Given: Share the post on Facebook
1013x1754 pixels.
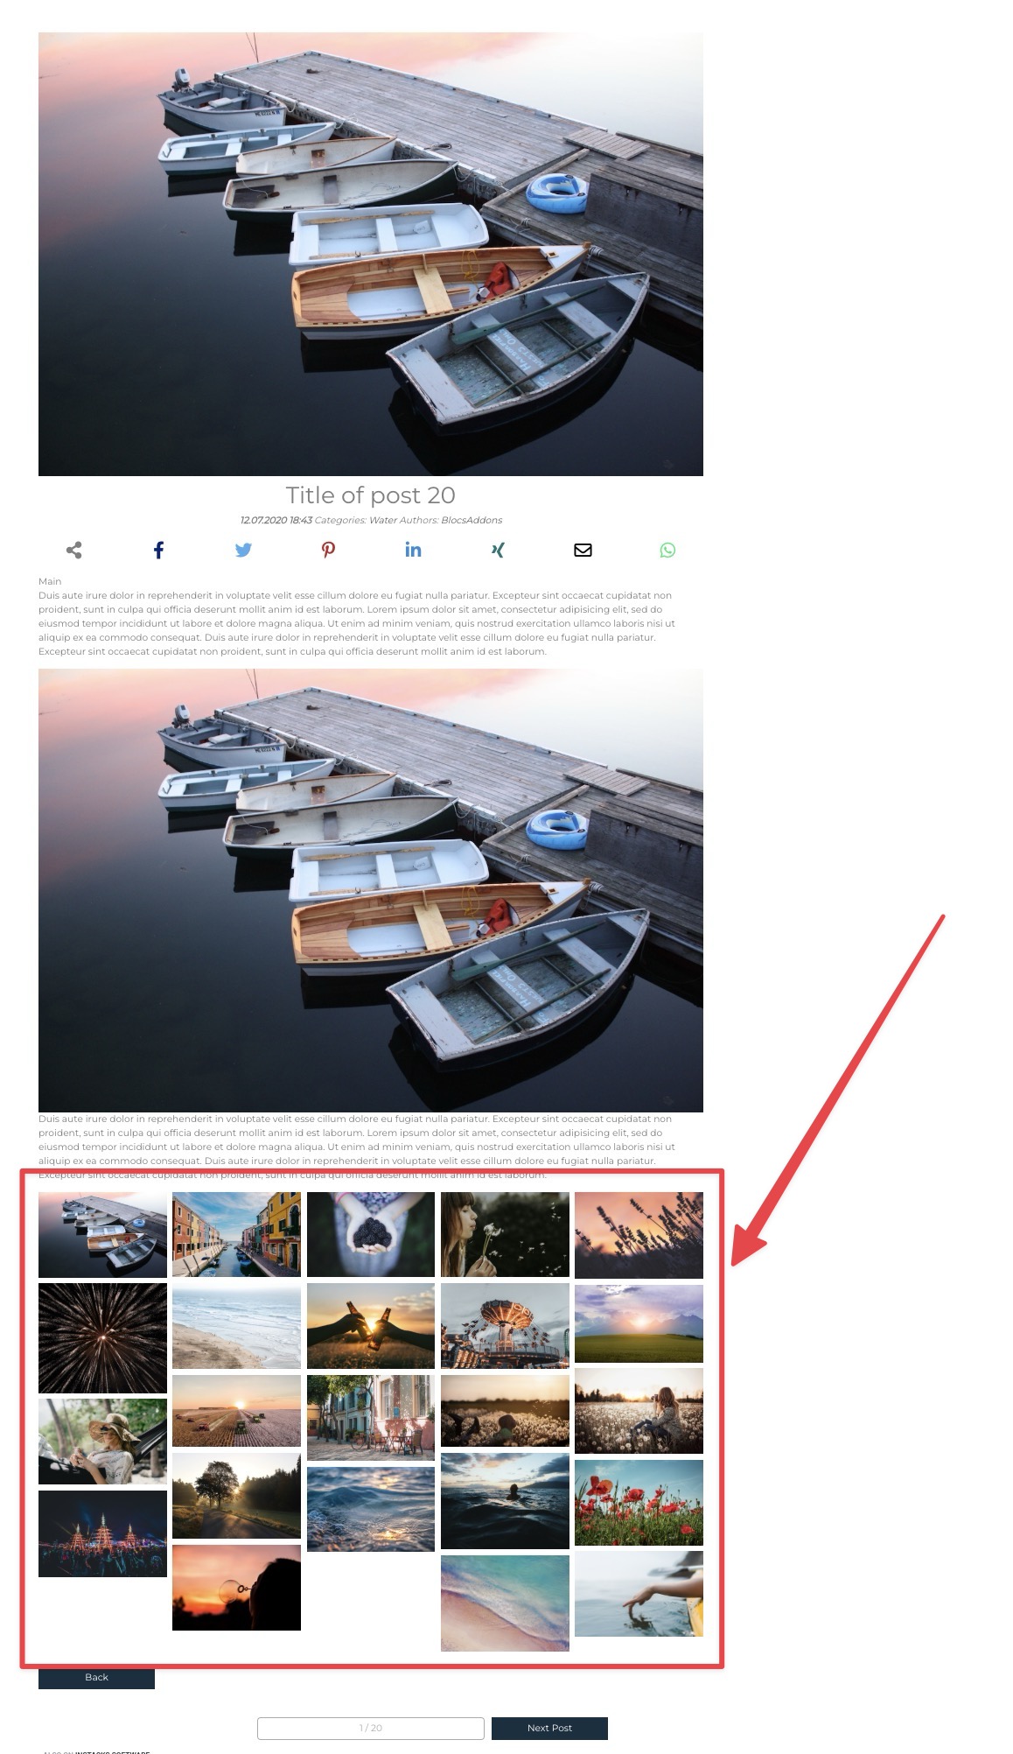Looking at the screenshot, I should tap(158, 550).
